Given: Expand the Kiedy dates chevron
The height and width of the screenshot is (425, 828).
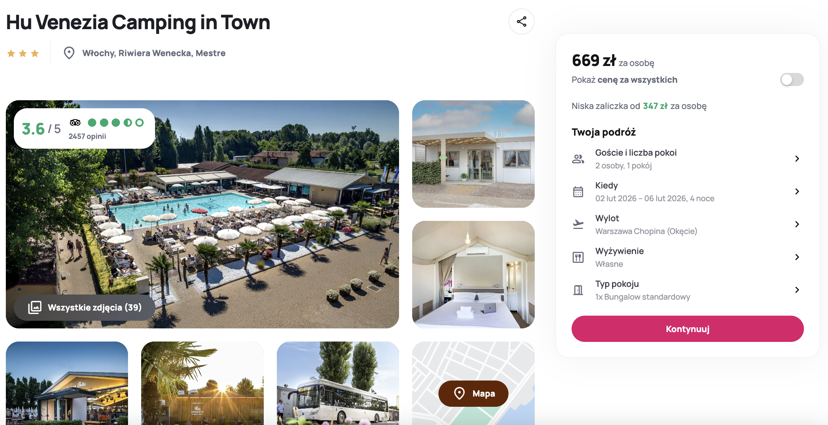Looking at the screenshot, I should (797, 191).
